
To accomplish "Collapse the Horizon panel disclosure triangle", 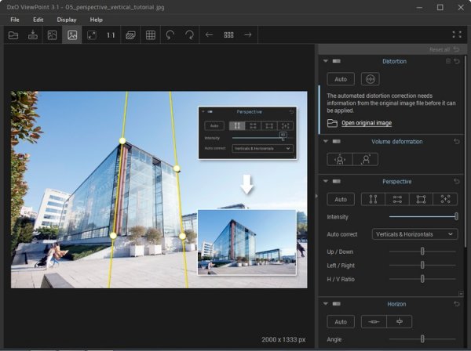I will (x=325, y=304).
